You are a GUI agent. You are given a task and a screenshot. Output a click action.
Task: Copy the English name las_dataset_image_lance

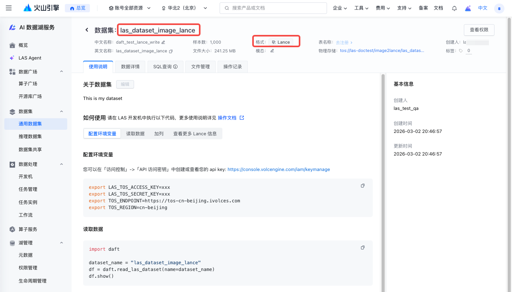point(171,51)
